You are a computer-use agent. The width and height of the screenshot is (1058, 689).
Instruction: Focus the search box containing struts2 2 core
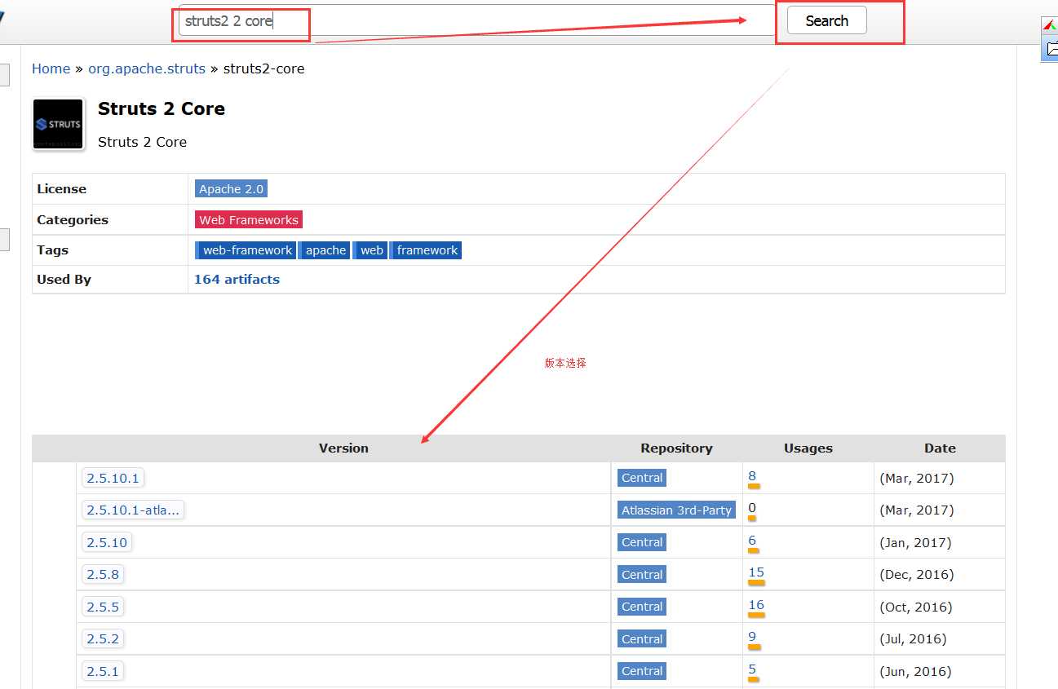pyautogui.click(x=477, y=21)
